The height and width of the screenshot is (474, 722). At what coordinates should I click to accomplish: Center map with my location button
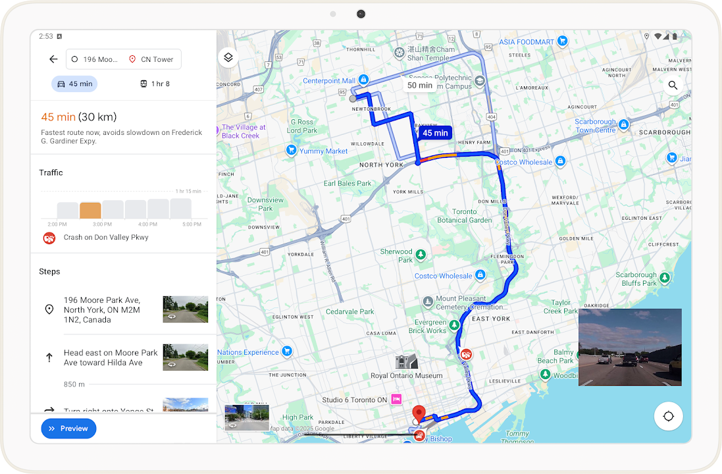click(x=669, y=416)
